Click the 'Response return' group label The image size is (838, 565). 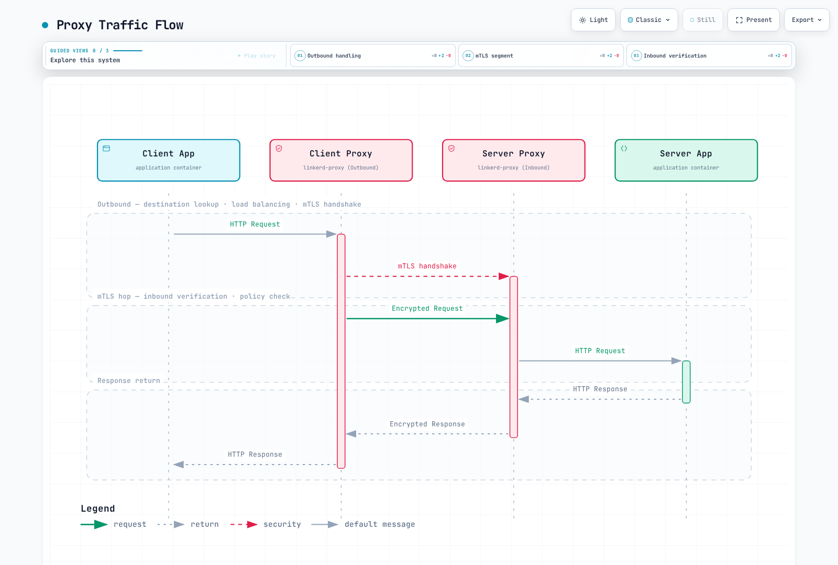coord(129,381)
